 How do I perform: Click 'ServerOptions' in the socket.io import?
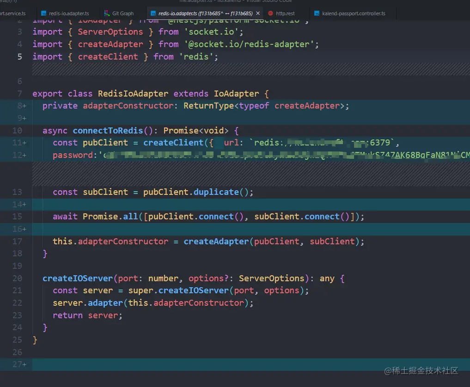[x=110, y=32]
